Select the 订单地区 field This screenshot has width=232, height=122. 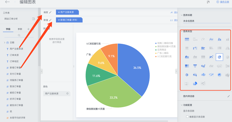[14, 61]
